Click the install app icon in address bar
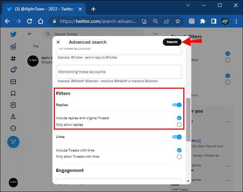243x192 pixels. [x=144, y=21]
